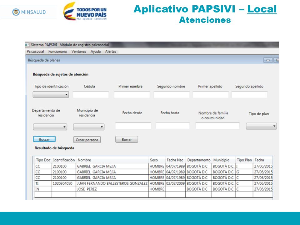Click the MINSALUD logo
Image resolution: width=300 pixels, height=225 pixels.
pyautogui.click(x=29, y=12)
